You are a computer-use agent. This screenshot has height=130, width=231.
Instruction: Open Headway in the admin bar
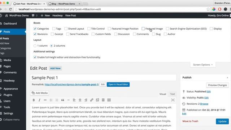(57, 16)
